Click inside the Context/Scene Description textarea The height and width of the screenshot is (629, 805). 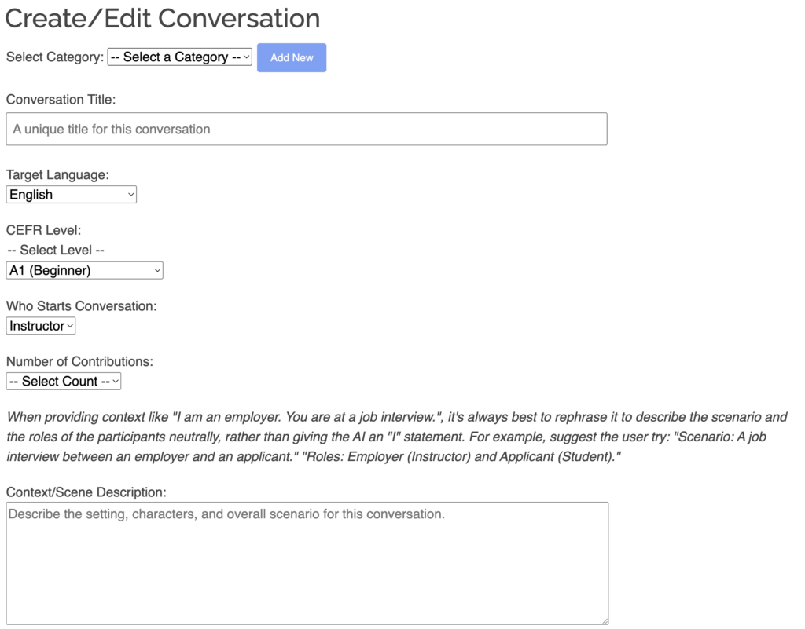(307, 563)
